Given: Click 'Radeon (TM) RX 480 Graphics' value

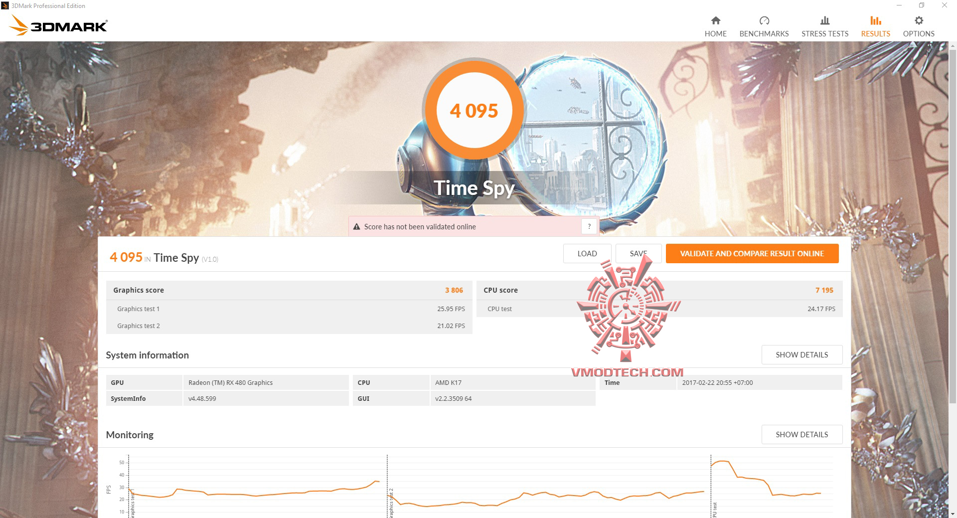Looking at the screenshot, I should [231, 383].
